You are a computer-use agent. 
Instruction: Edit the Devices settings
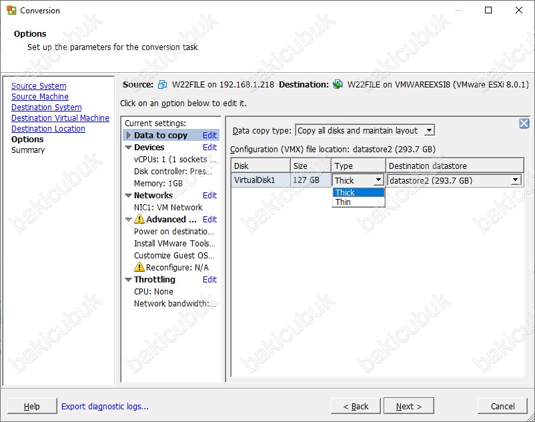pyautogui.click(x=209, y=147)
